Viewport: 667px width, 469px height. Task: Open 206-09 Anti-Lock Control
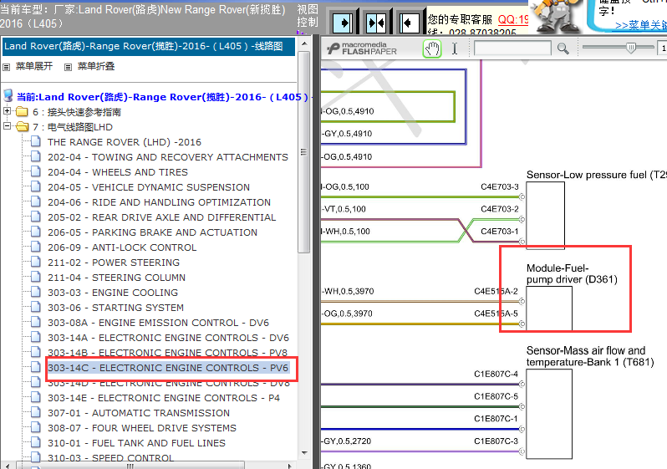tap(122, 247)
